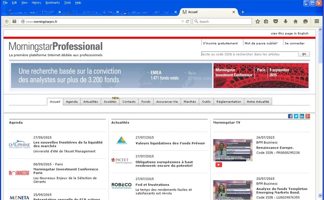Click the go search button
The height and width of the screenshot is (200, 324).
click(304, 54)
